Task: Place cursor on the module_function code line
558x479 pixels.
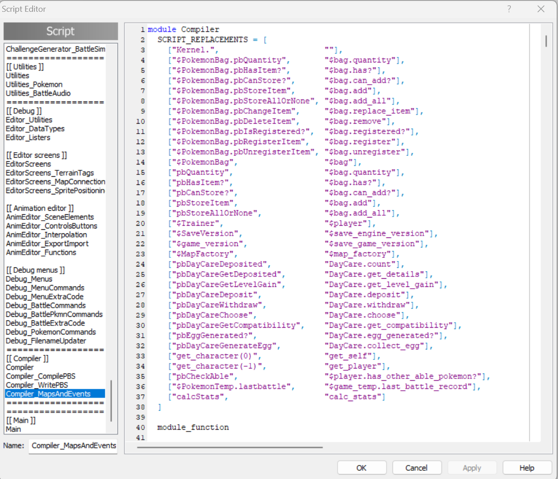Action: [x=193, y=427]
